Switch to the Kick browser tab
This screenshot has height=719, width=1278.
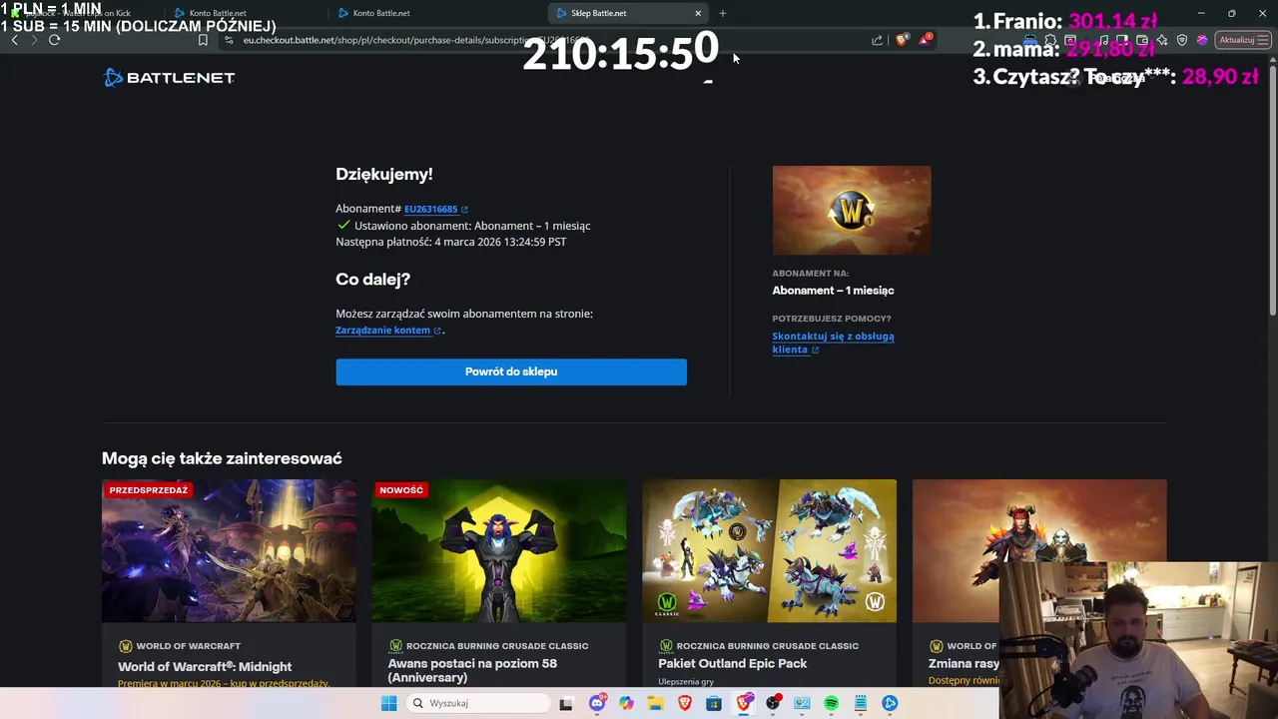click(x=80, y=13)
